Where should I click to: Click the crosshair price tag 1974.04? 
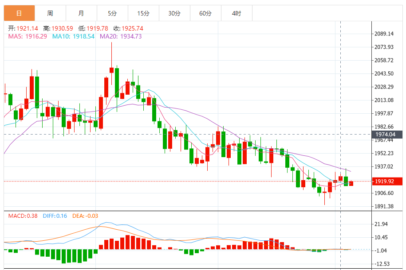tap(387, 135)
